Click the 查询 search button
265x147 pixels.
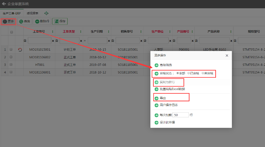(25, 22)
